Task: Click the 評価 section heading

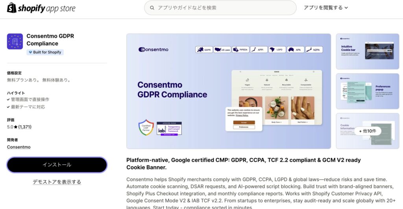Action: [11, 120]
